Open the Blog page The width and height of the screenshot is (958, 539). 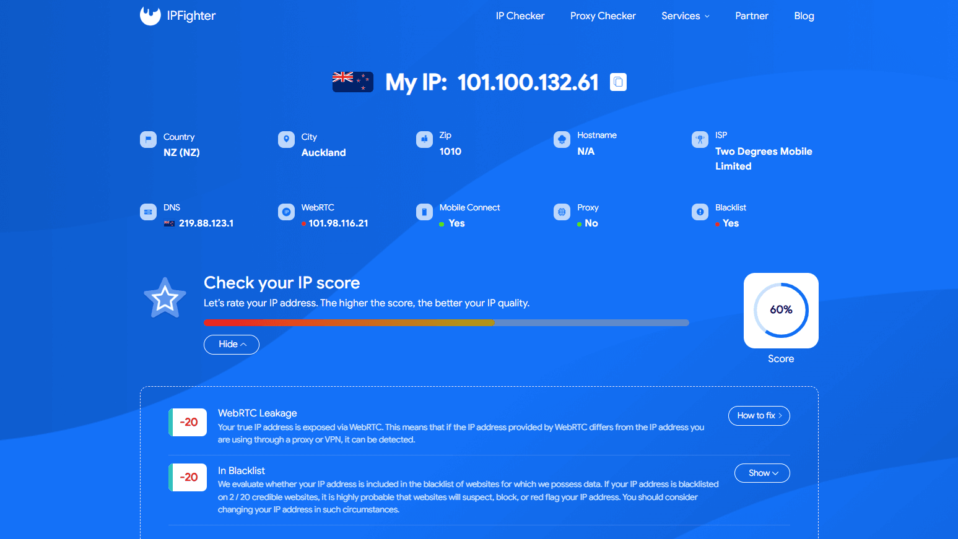point(804,16)
